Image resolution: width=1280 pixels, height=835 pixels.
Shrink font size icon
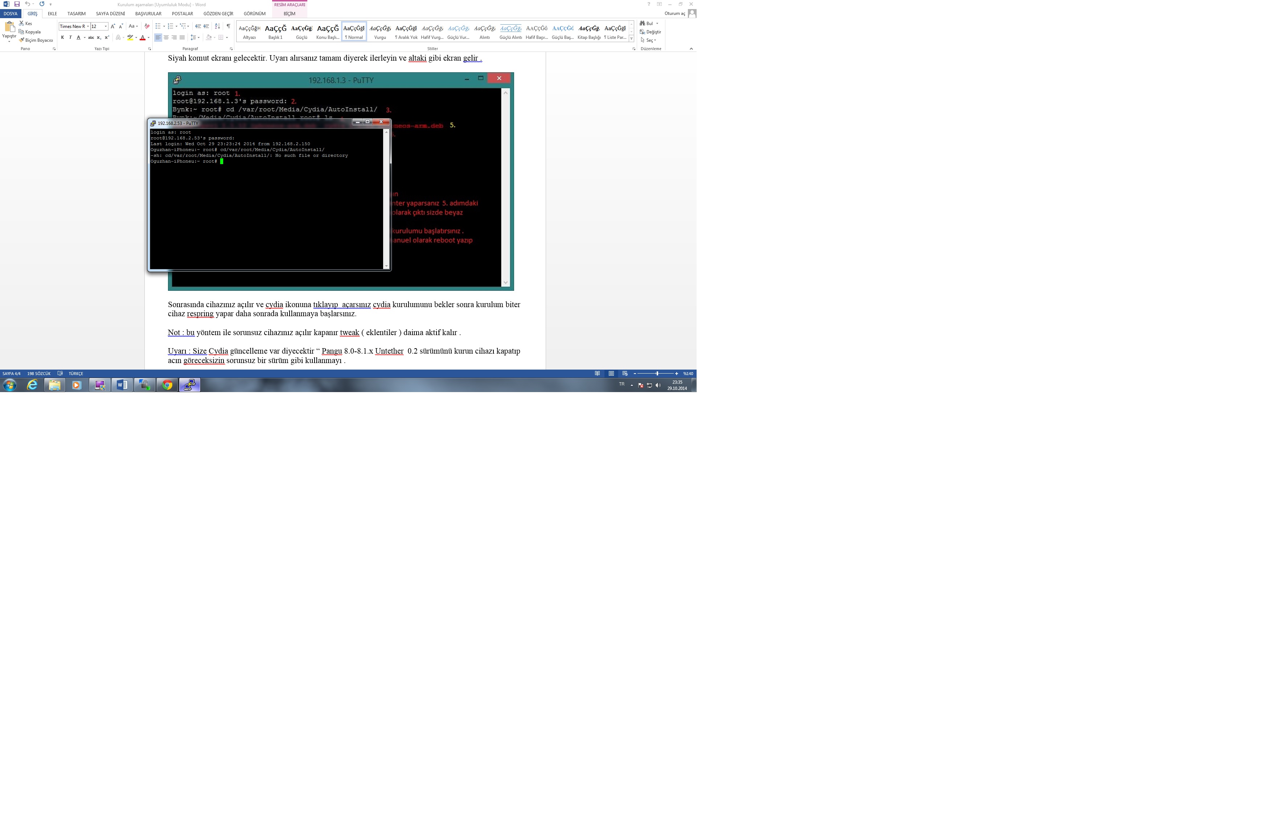(x=121, y=27)
